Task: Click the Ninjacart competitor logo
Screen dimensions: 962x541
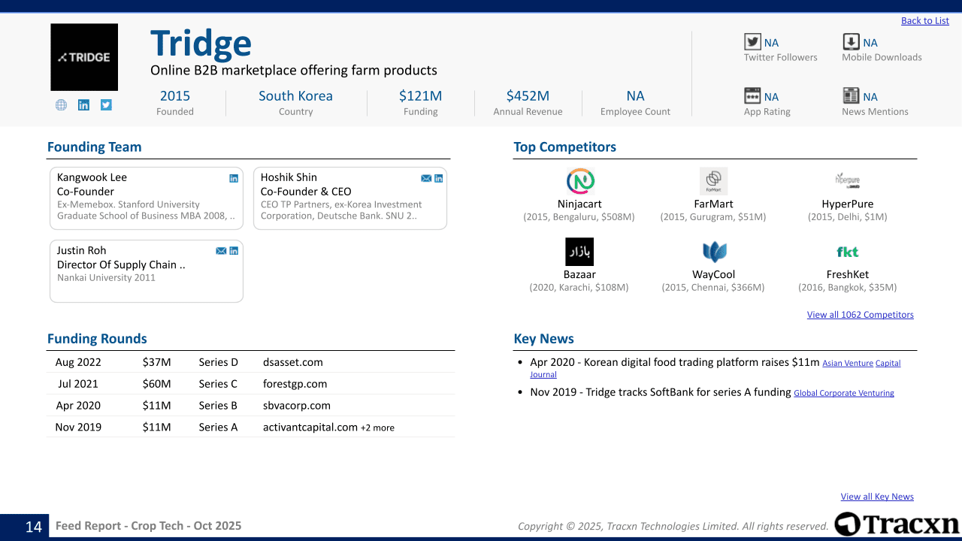Action: coord(579,181)
